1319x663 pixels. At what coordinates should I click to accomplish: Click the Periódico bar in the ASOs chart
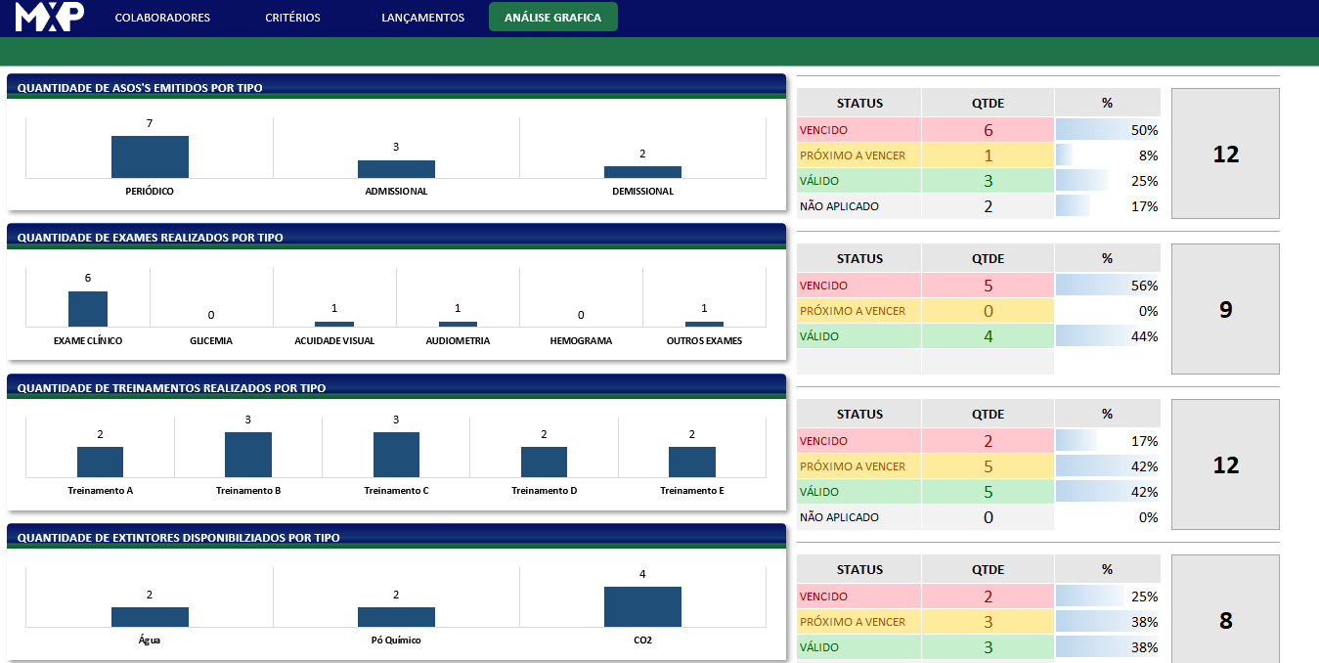[150, 156]
